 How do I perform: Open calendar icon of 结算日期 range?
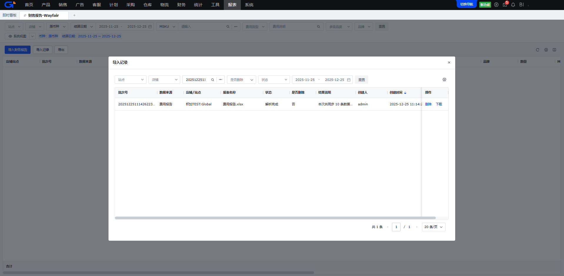(x=150, y=27)
